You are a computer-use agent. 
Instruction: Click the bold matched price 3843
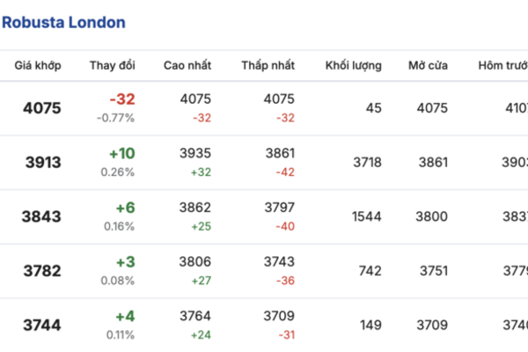pyautogui.click(x=41, y=216)
